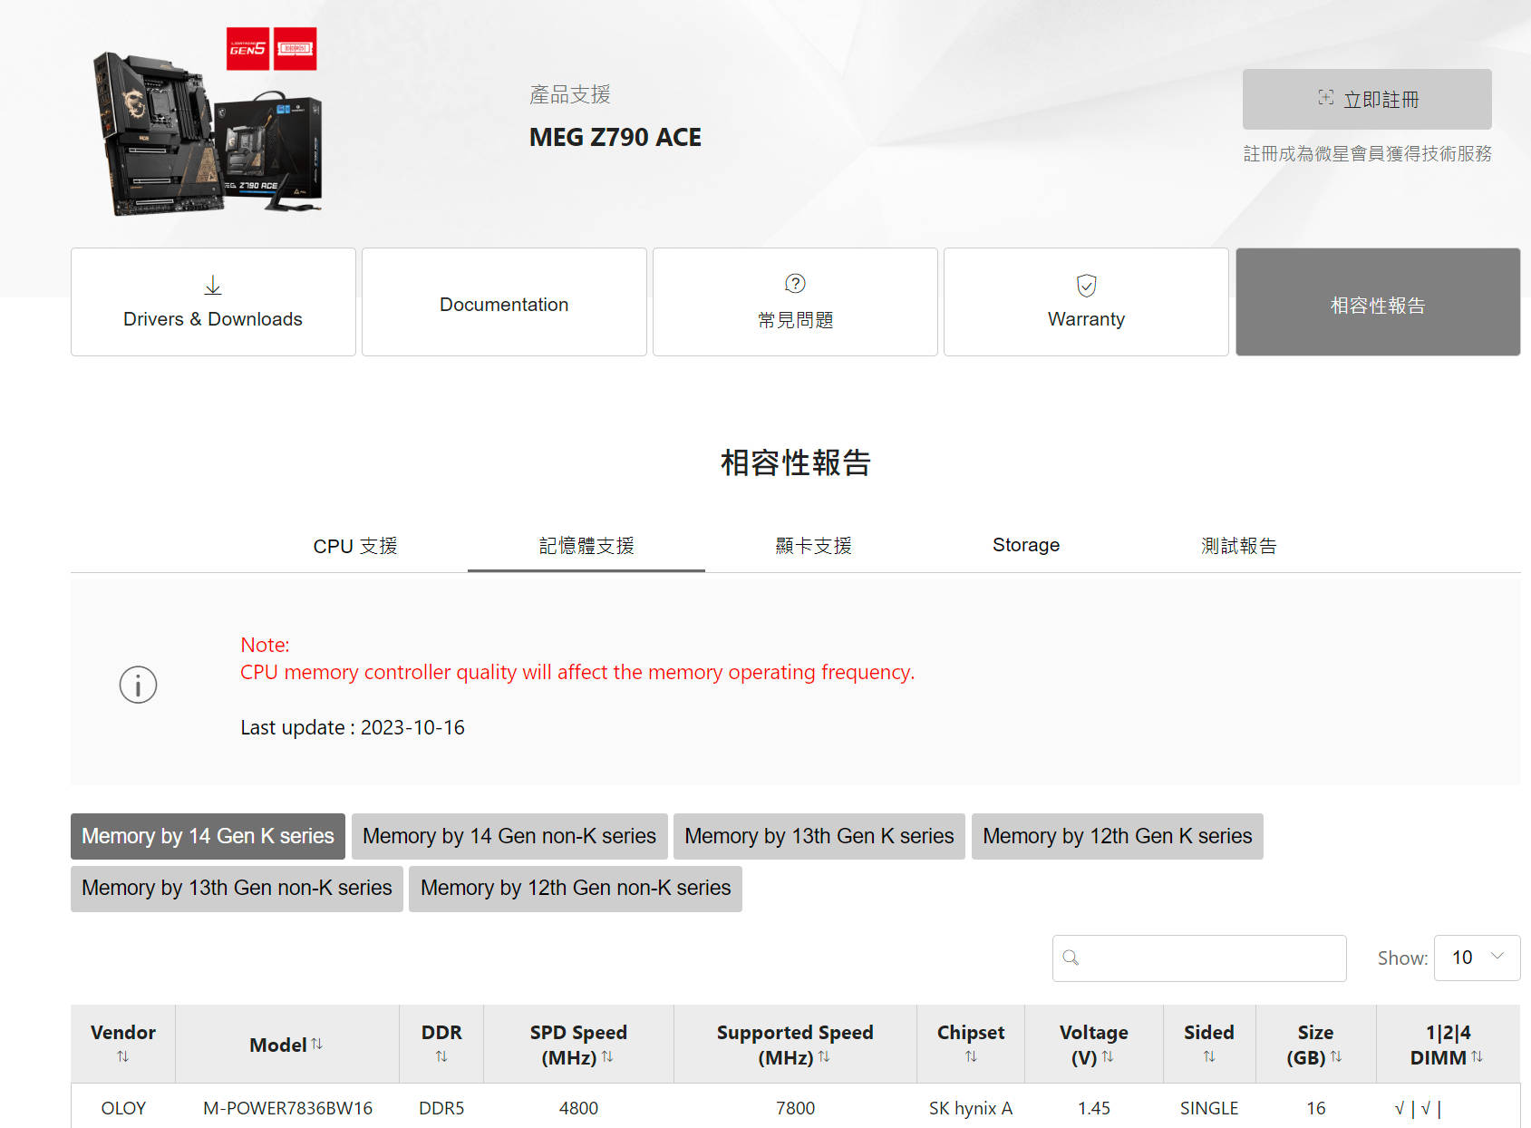Select Memory by 12th Gen K series

[x=1118, y=836]
